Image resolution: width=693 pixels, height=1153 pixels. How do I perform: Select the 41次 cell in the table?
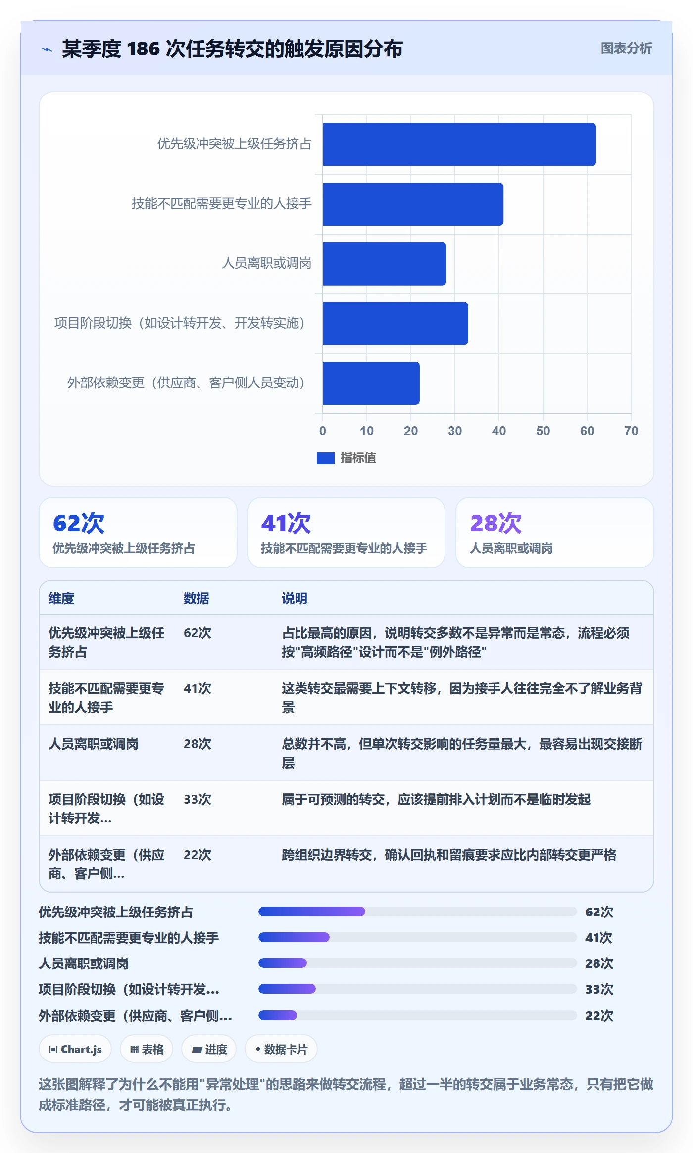point(198,688)
